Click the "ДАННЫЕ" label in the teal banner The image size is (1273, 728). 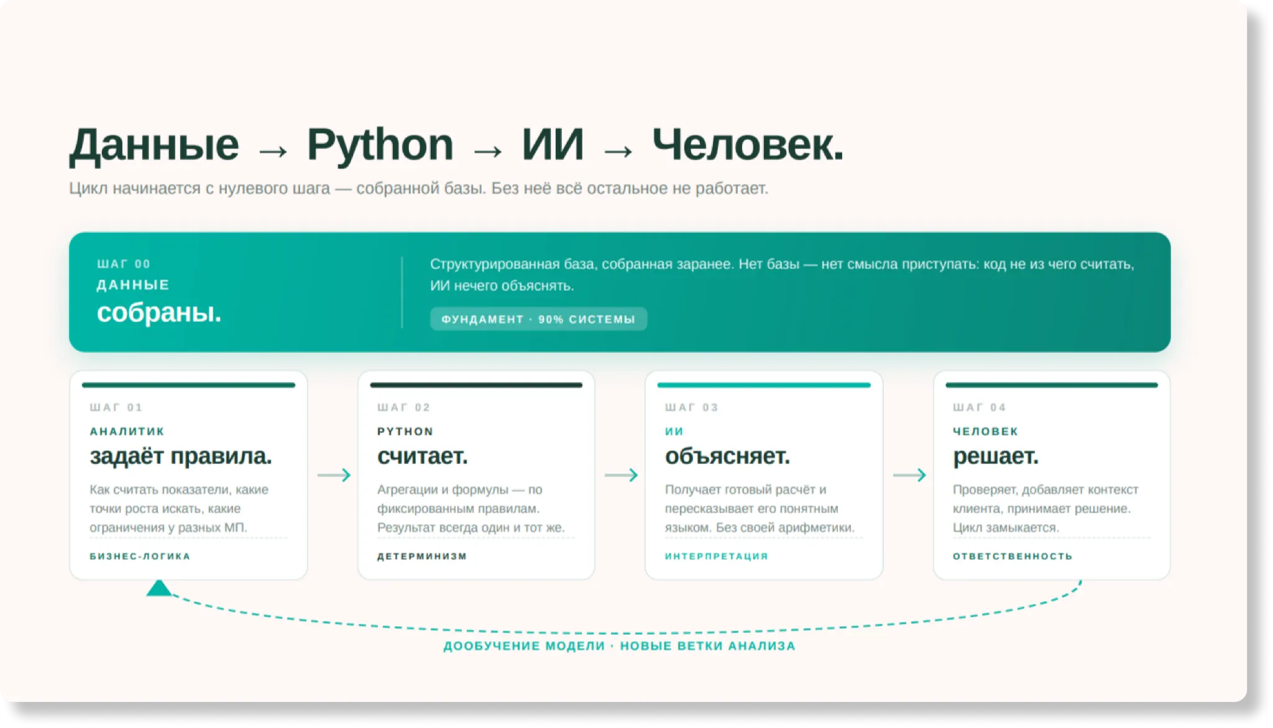[133, 285]
